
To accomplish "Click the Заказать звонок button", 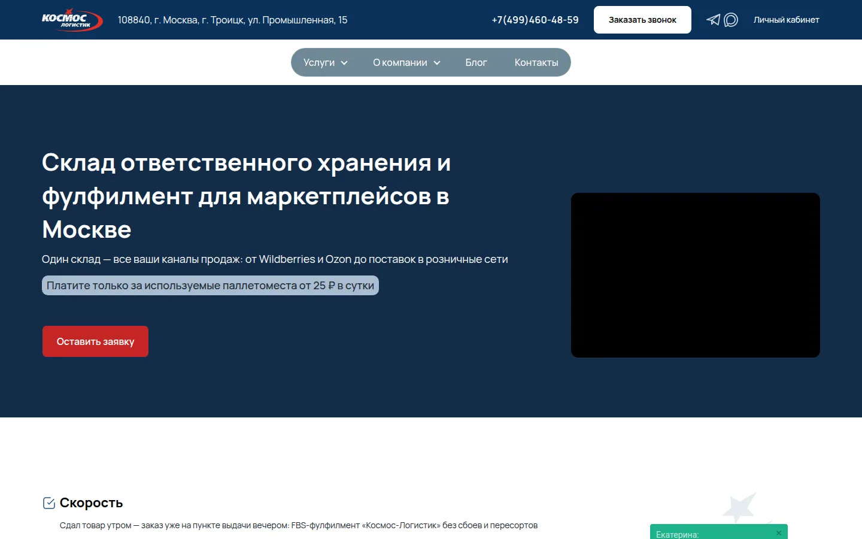I will coord(642,20).
